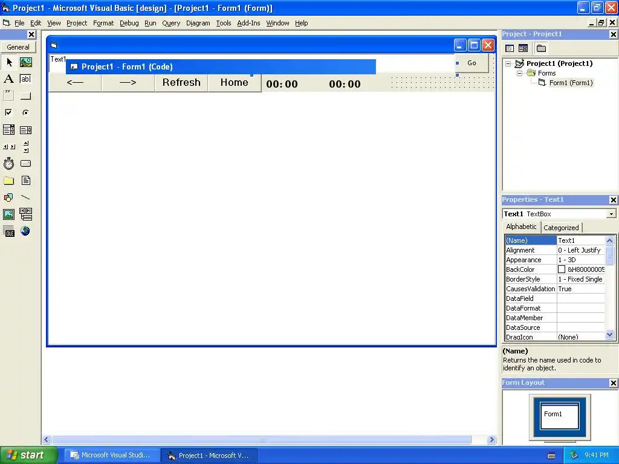Open the File menu

coord(19,24)
